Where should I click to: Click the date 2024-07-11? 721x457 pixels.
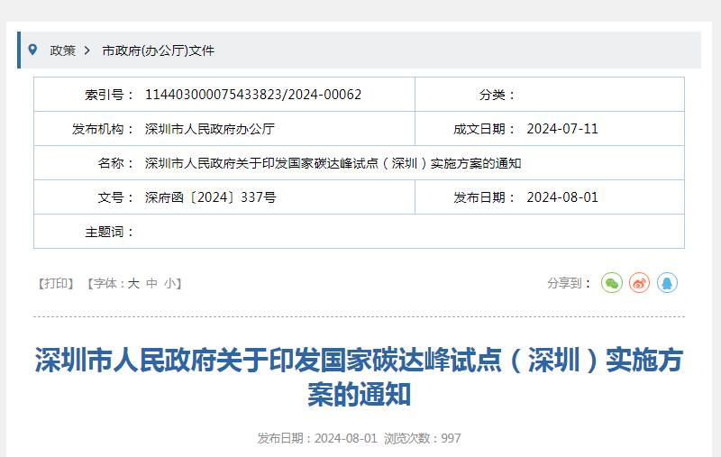tap(562, 129)
